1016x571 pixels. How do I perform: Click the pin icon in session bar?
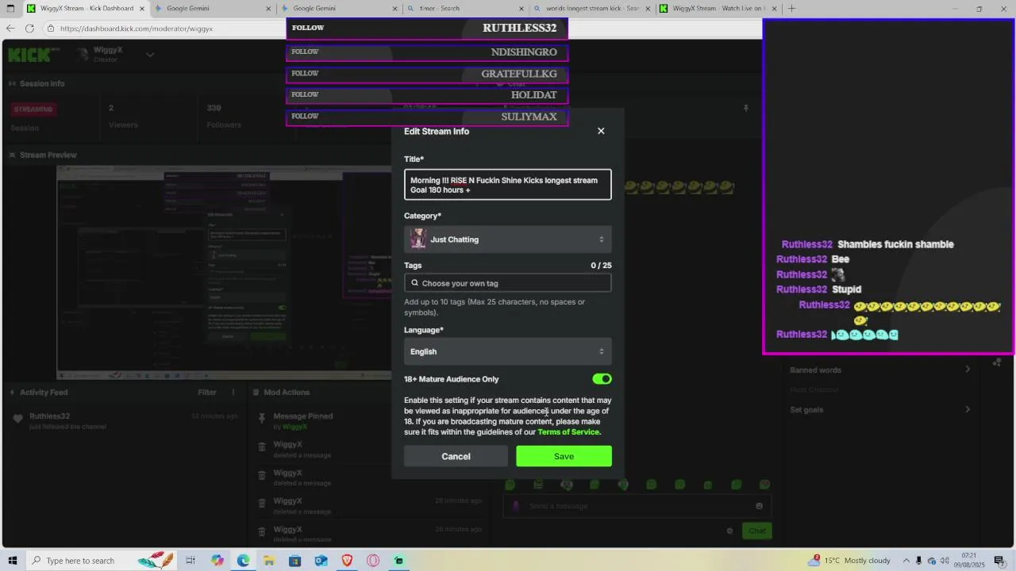[745, 108]
